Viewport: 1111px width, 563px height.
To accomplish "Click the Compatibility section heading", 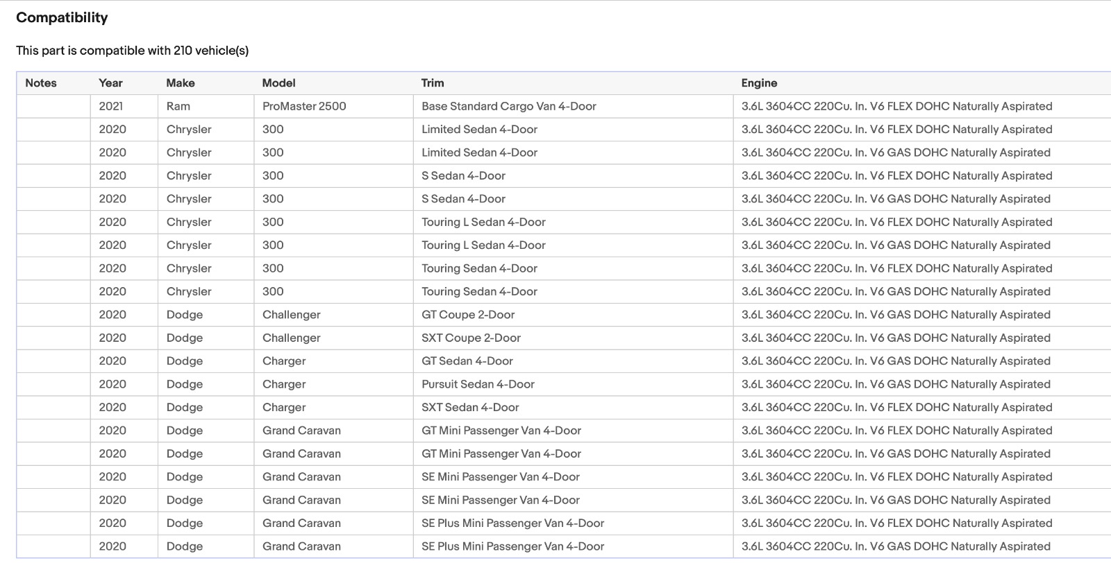I will [62, 18].
